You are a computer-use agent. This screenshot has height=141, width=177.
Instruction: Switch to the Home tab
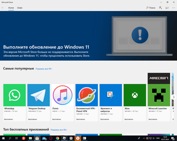[11, 8]
